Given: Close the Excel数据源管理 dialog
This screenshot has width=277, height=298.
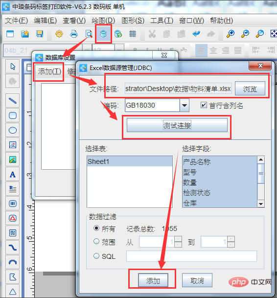Looking at the screenshot, I should 260,66.
